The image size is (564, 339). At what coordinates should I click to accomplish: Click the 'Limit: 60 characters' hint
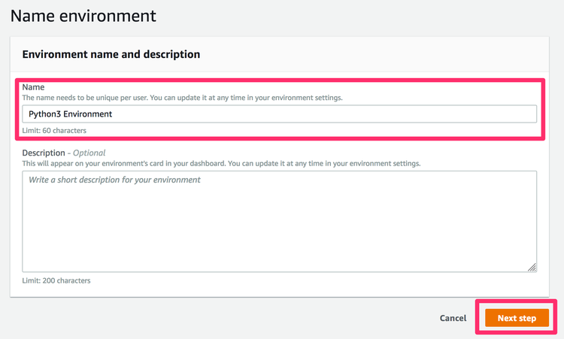pyautogui.click(x=54, y=131)
